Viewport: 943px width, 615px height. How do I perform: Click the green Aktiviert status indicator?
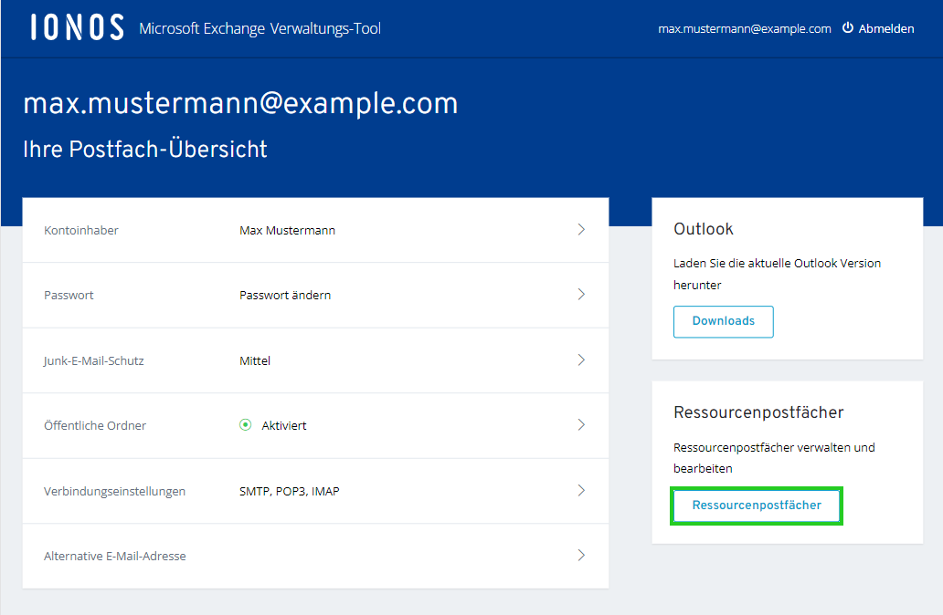[246, 424]
